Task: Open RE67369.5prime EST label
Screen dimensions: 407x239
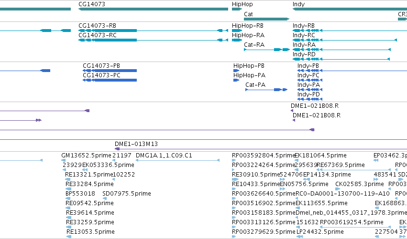Action: pos(341,165)
